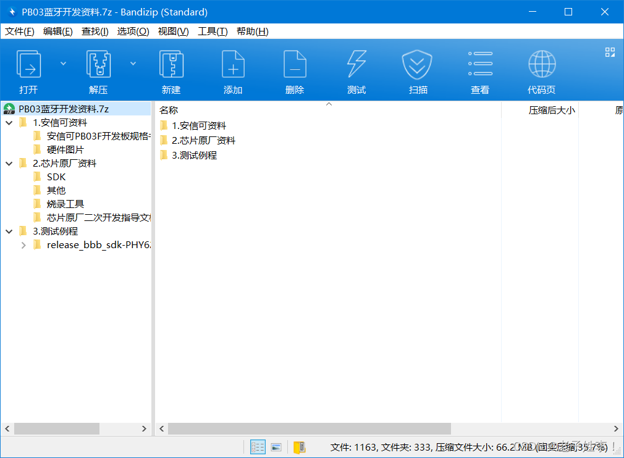
Task: Click file list scroll right arrow
Action: click(x=616, y=428)
